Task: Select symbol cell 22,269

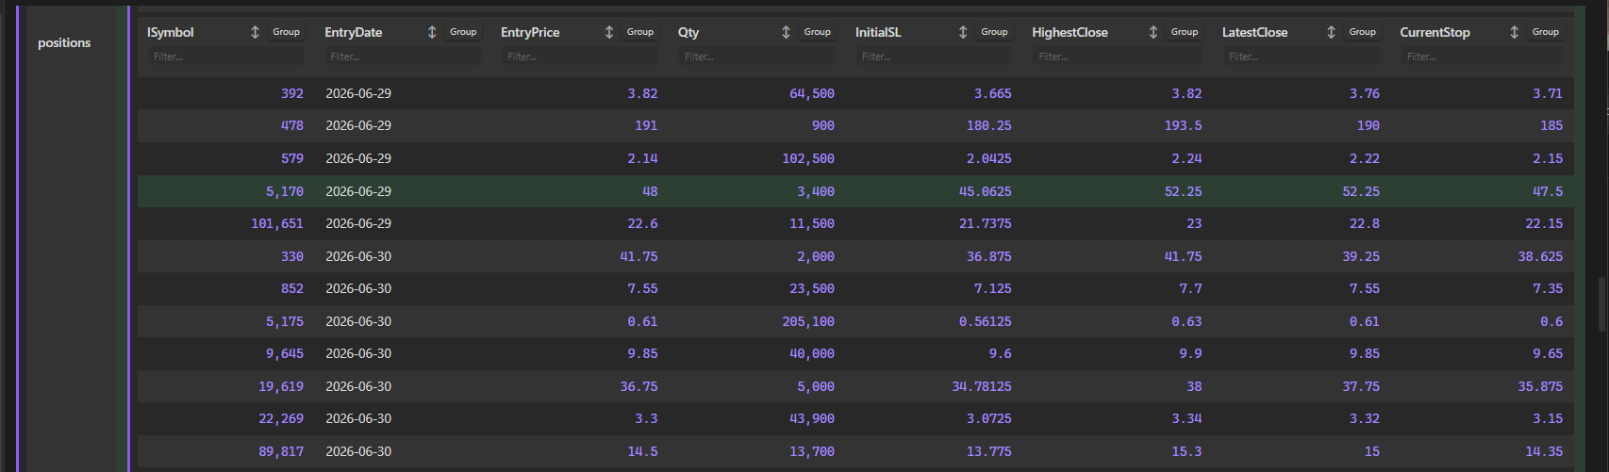Action: click(281, 418)
